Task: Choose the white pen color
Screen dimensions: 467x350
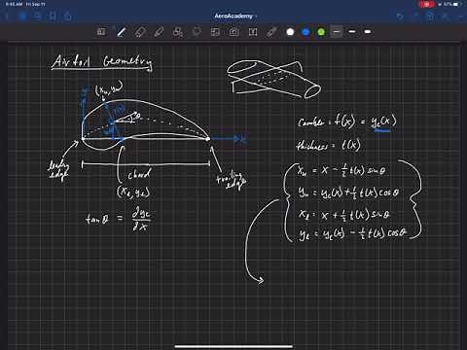Action: tap(290, 32)
